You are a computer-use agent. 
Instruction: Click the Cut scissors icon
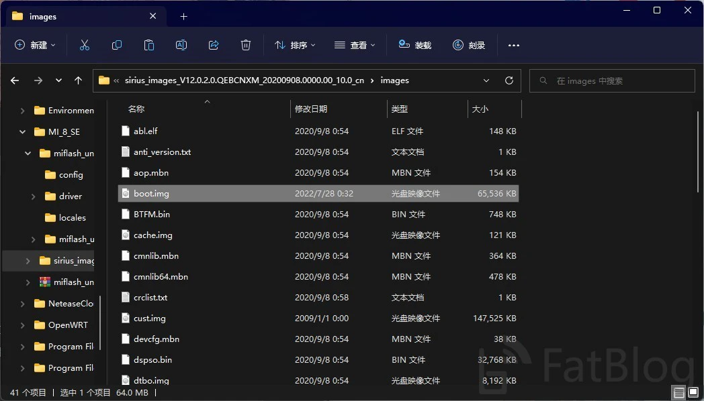85,45
